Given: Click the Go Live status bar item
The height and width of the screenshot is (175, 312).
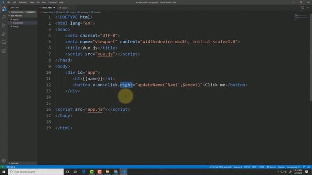Looking at the screenshot, I should point(272,167).
